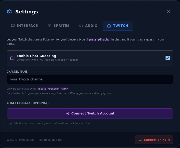Screen dimensions: 180x148
Task: Toggle the Enable Chat Guessing checkbox
Action: click(168, 58)
